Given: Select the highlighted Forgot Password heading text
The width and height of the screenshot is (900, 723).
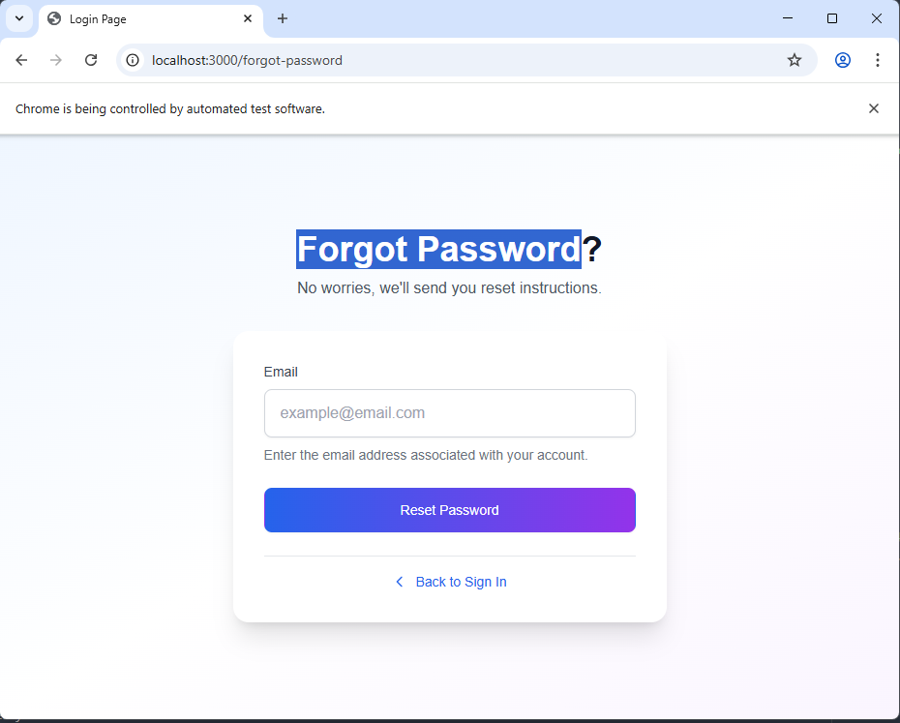Looking at the screenshot, I should [x=437, y=249].
